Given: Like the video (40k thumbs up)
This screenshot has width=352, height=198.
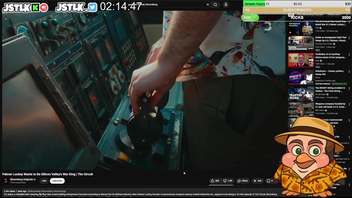Looking at the screenshot, I should [x=215, y=181].
